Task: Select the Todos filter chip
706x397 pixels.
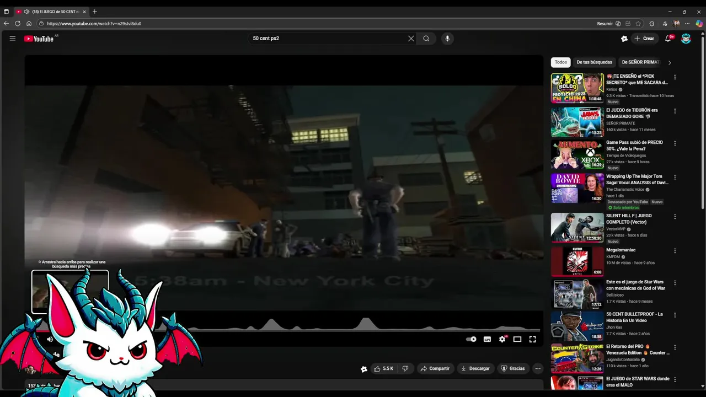Action: coord(561,62)
